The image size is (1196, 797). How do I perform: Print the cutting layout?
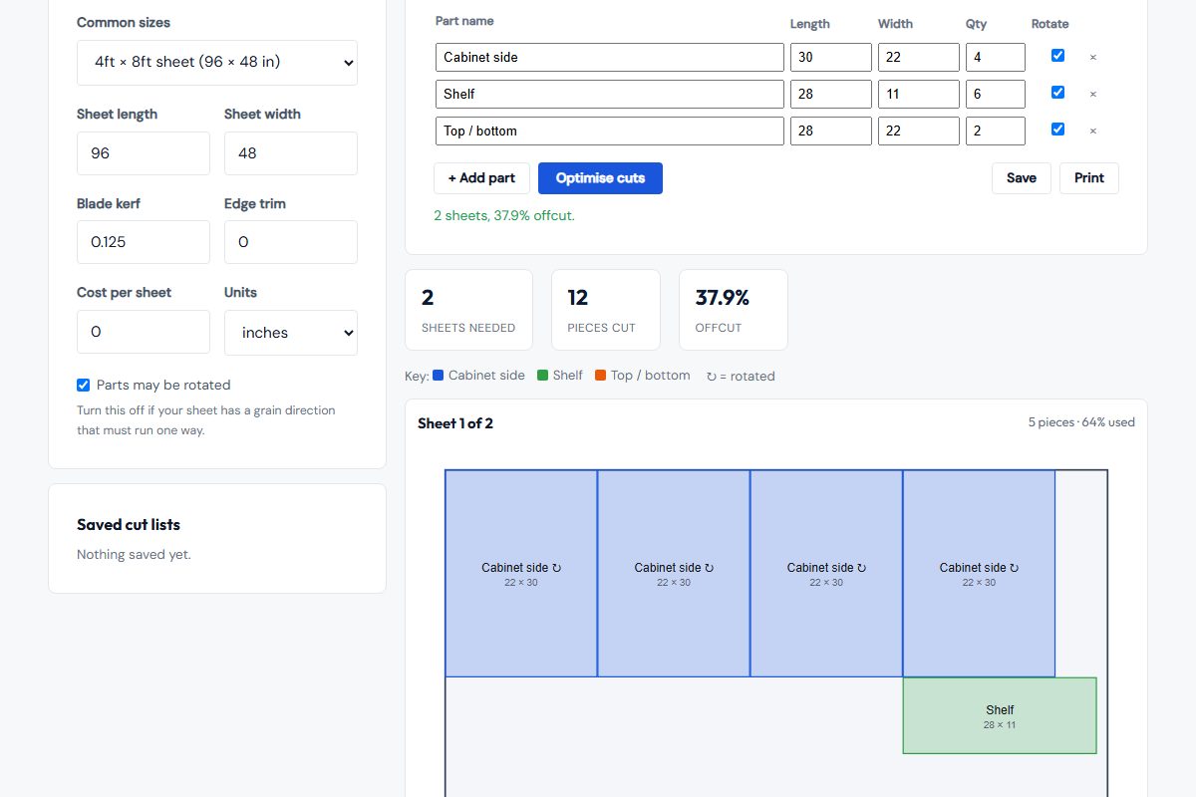(1089, 178)
